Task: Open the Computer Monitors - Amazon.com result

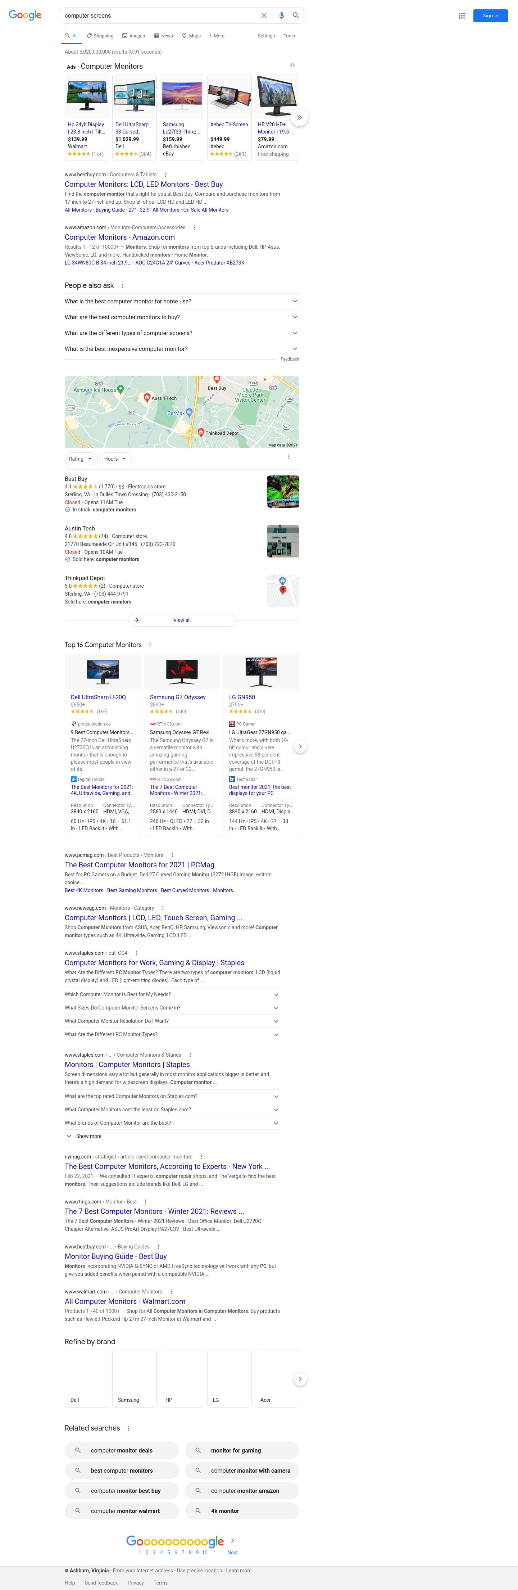Action: click(x=120, y=237)
